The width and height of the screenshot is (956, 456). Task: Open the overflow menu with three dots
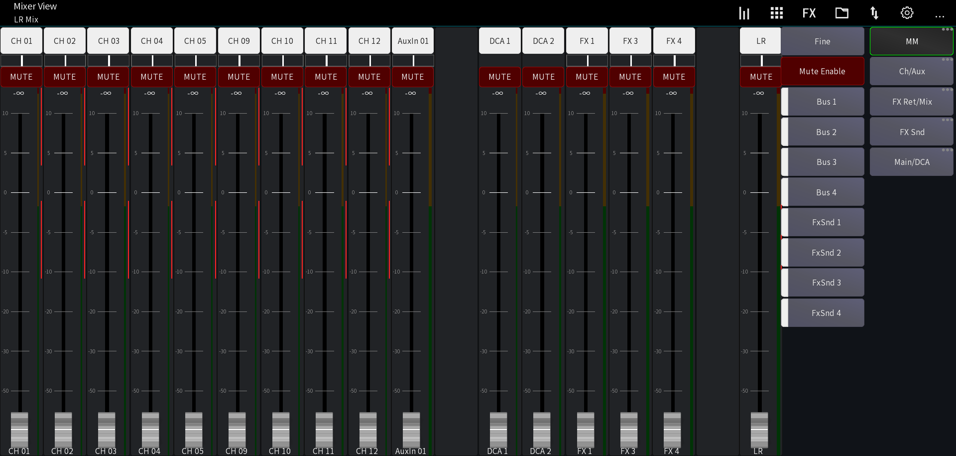940,16
